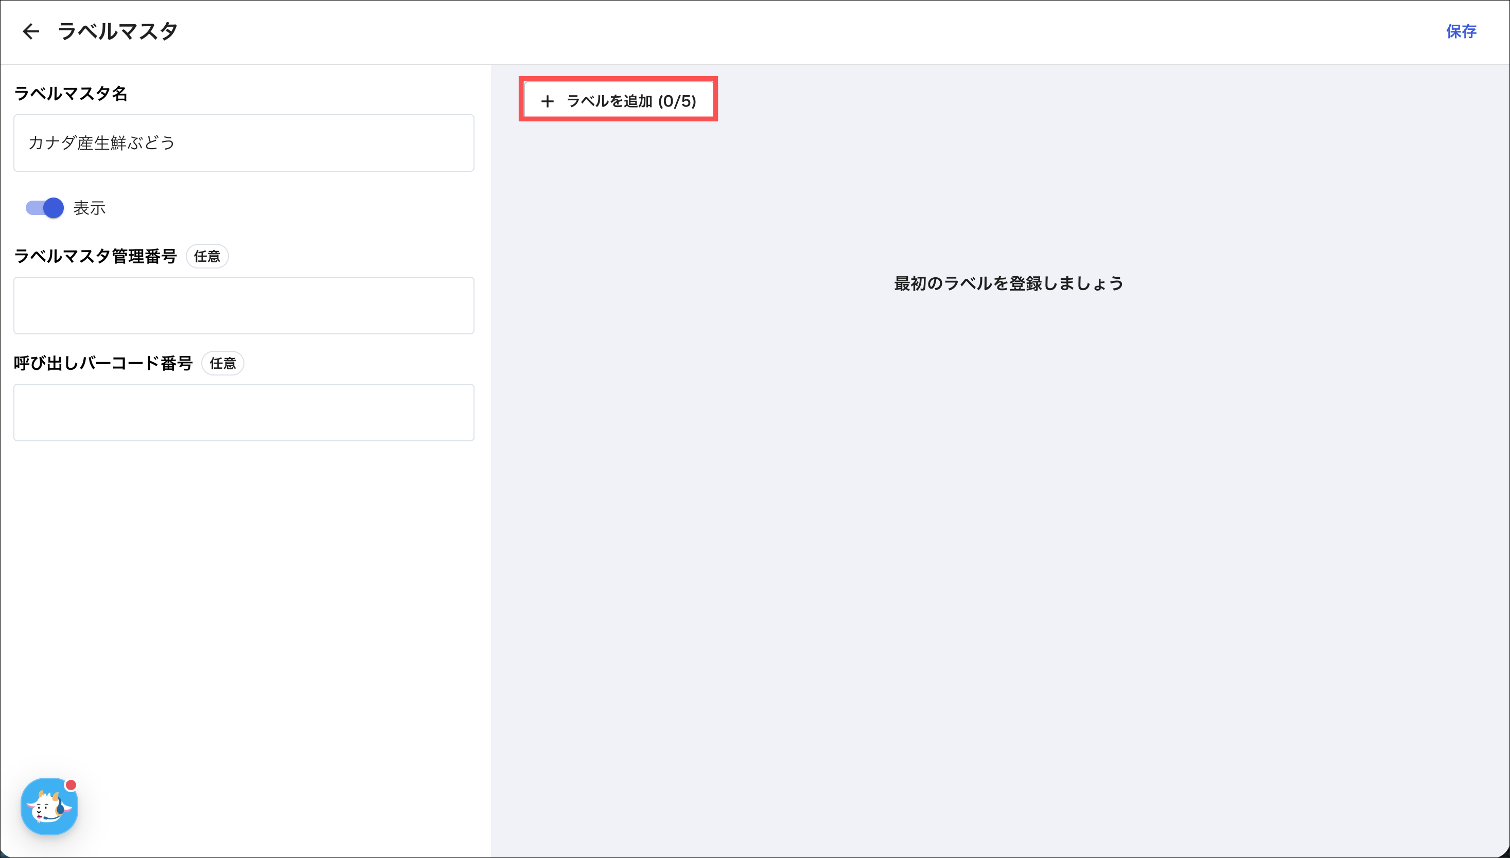1510x858 pixels.
Task: Click the back arrow icon
Action: [x=31, y=31]
